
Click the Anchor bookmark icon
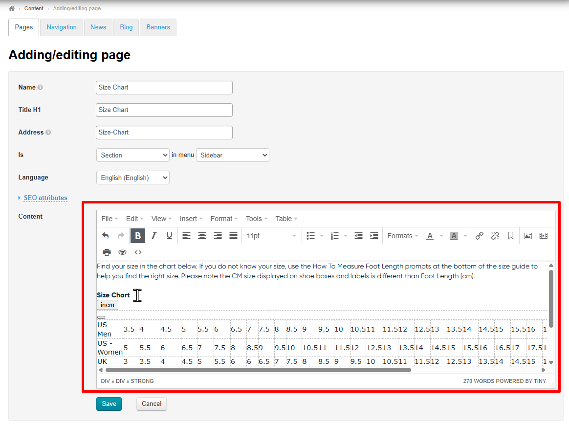pyautogui.click(x=510, y=236)
